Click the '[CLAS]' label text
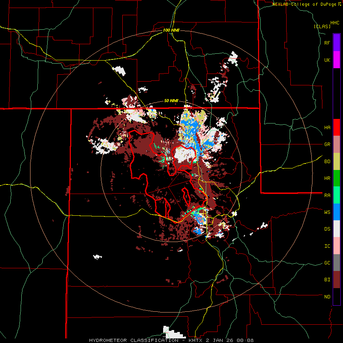This screenshot has height=343, width=343. click(322, 26)
